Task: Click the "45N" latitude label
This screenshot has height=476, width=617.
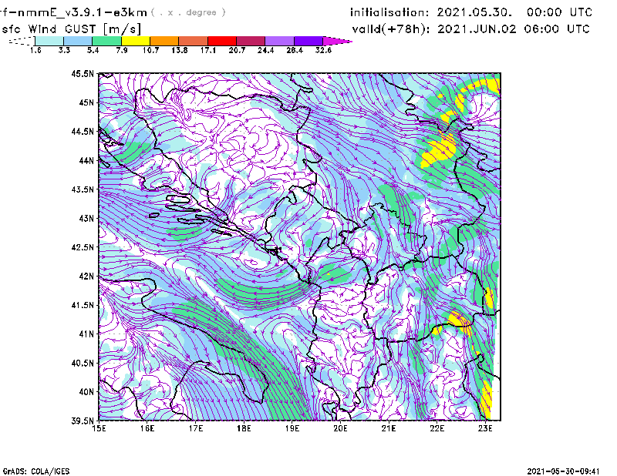Action: click(x=86, y=102)
